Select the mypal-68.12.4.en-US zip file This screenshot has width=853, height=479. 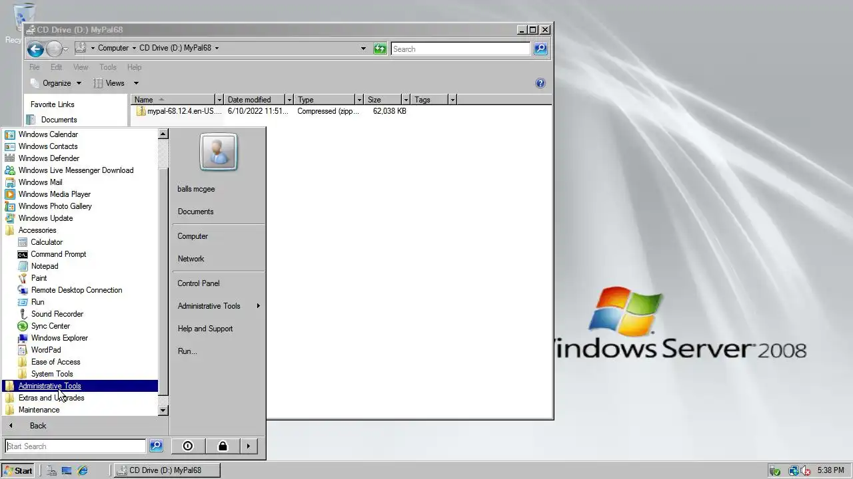[x=179, y=111]
